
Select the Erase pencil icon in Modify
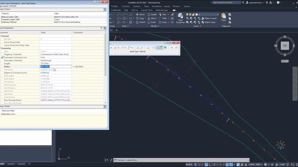172,14
